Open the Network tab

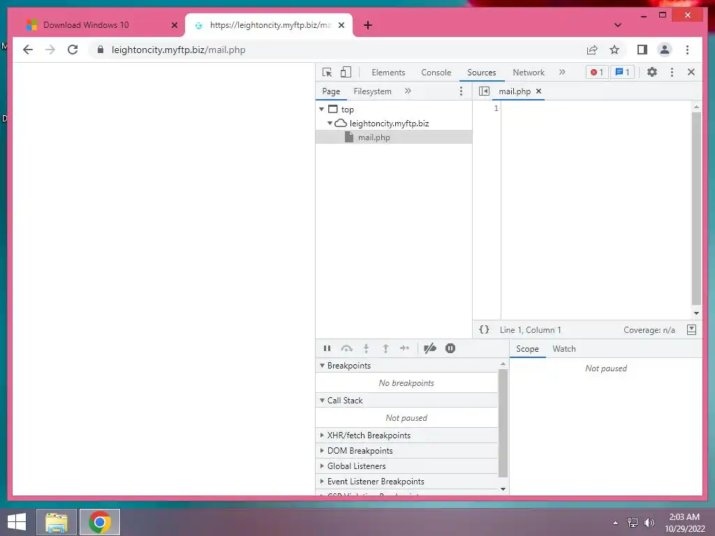coord(529,73)
